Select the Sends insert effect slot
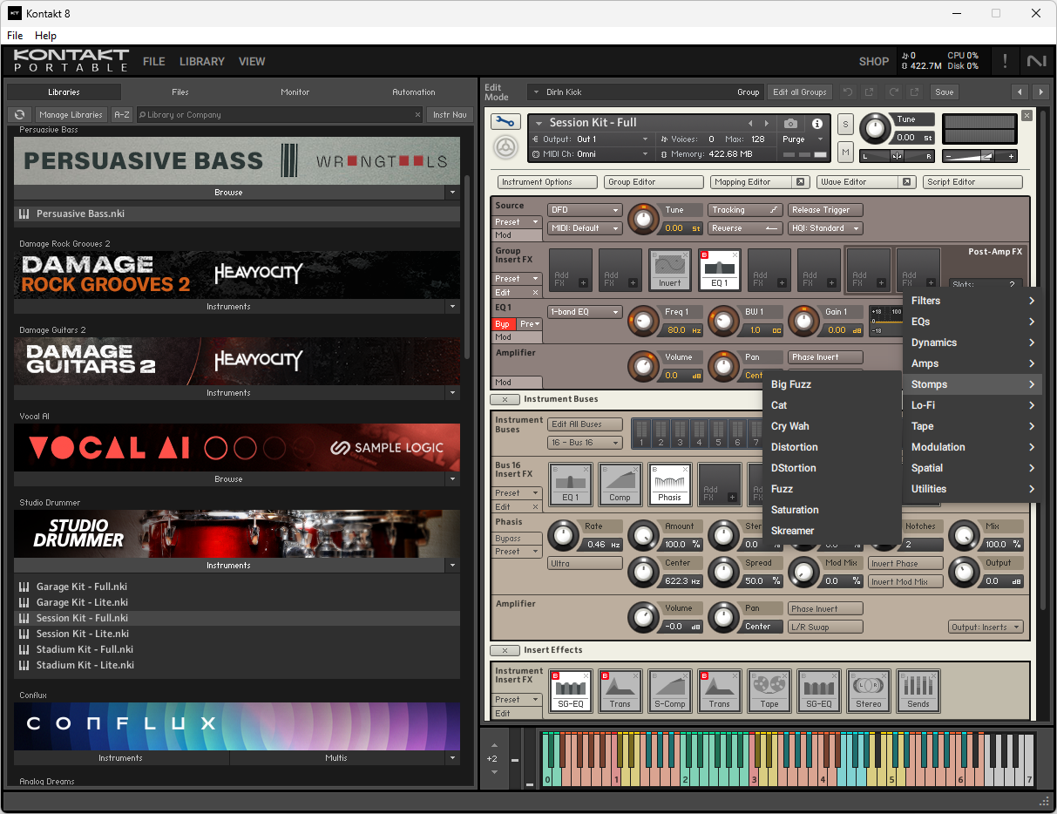The height and width of the screenshot is (814, 1057). 918,690
